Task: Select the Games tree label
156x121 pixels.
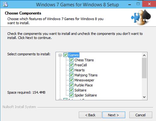Action: 74,55
